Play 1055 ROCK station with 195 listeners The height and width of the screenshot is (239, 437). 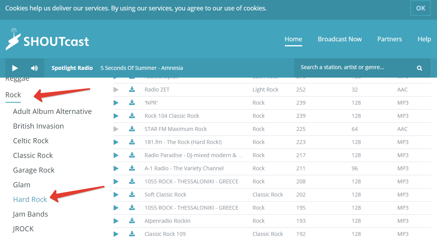click(x=116, y=208)
